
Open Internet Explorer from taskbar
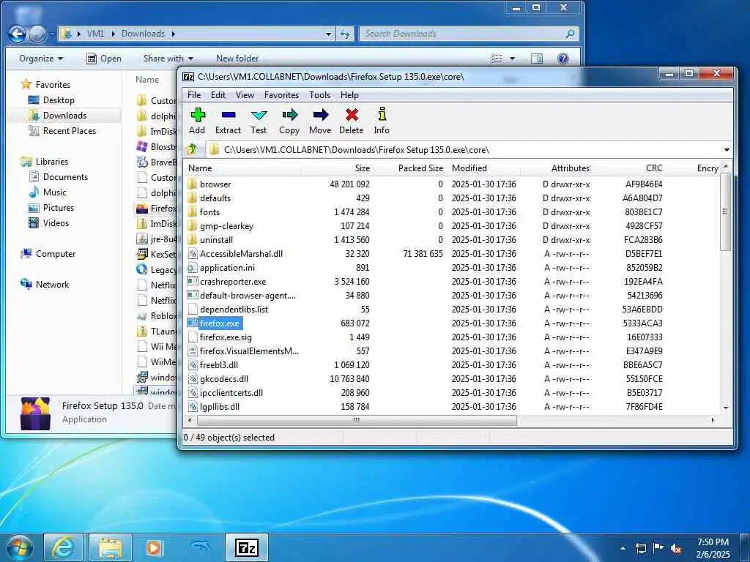(63, 547)
